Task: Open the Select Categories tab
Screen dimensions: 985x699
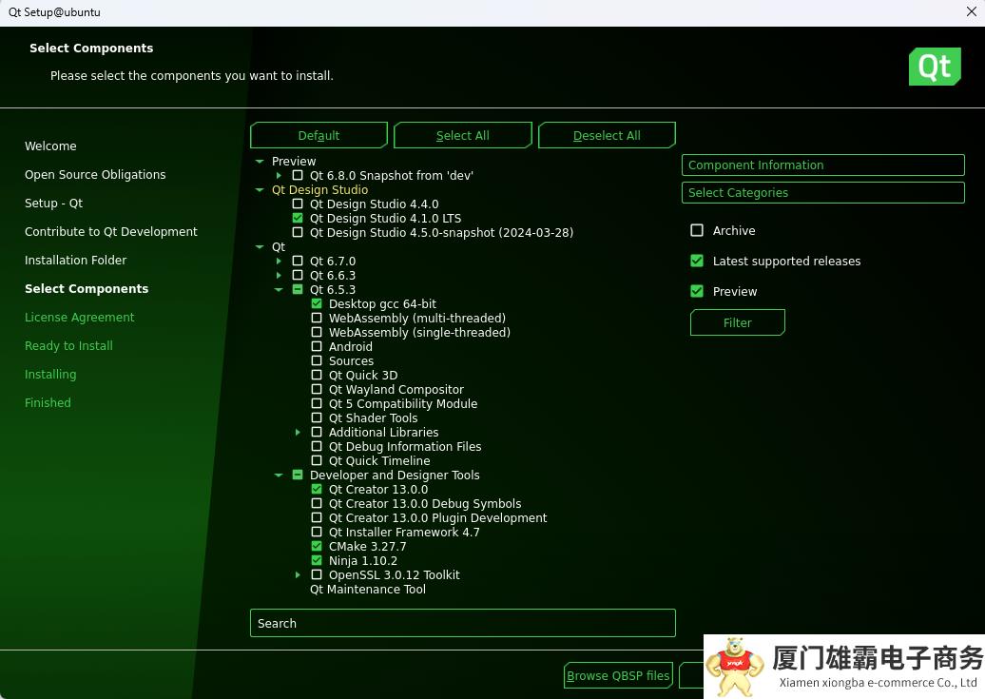Action: pyautogui.click(x=822, y=193)
